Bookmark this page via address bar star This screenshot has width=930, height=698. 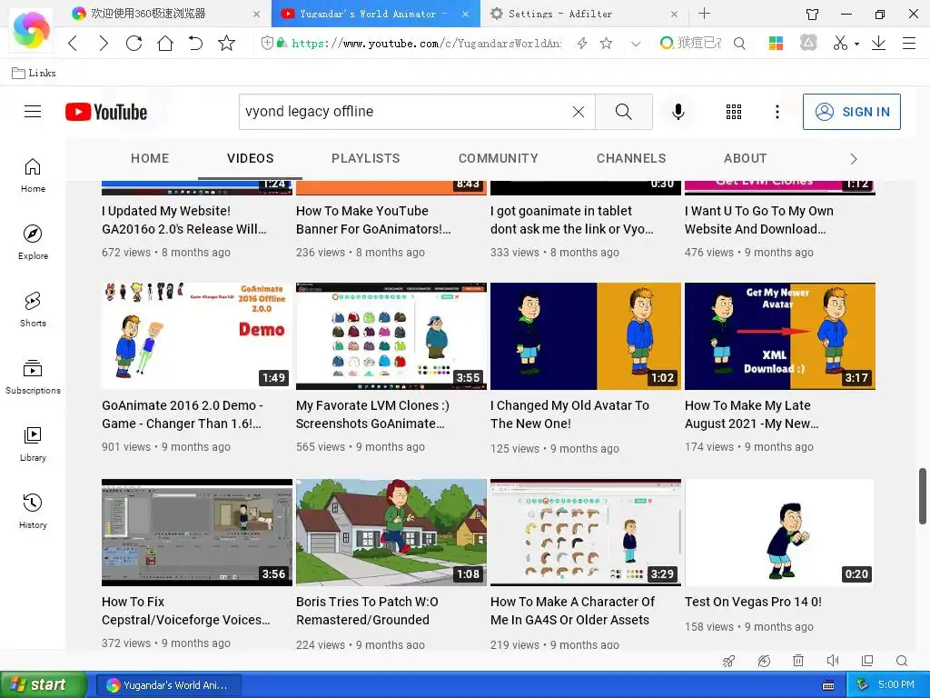[x=606, y=43]
